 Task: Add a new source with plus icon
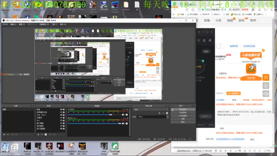pos(38,135)
